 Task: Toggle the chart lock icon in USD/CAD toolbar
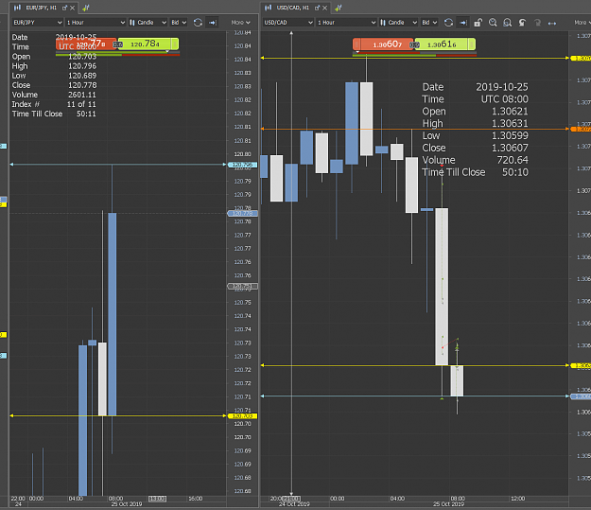[478, 23]
